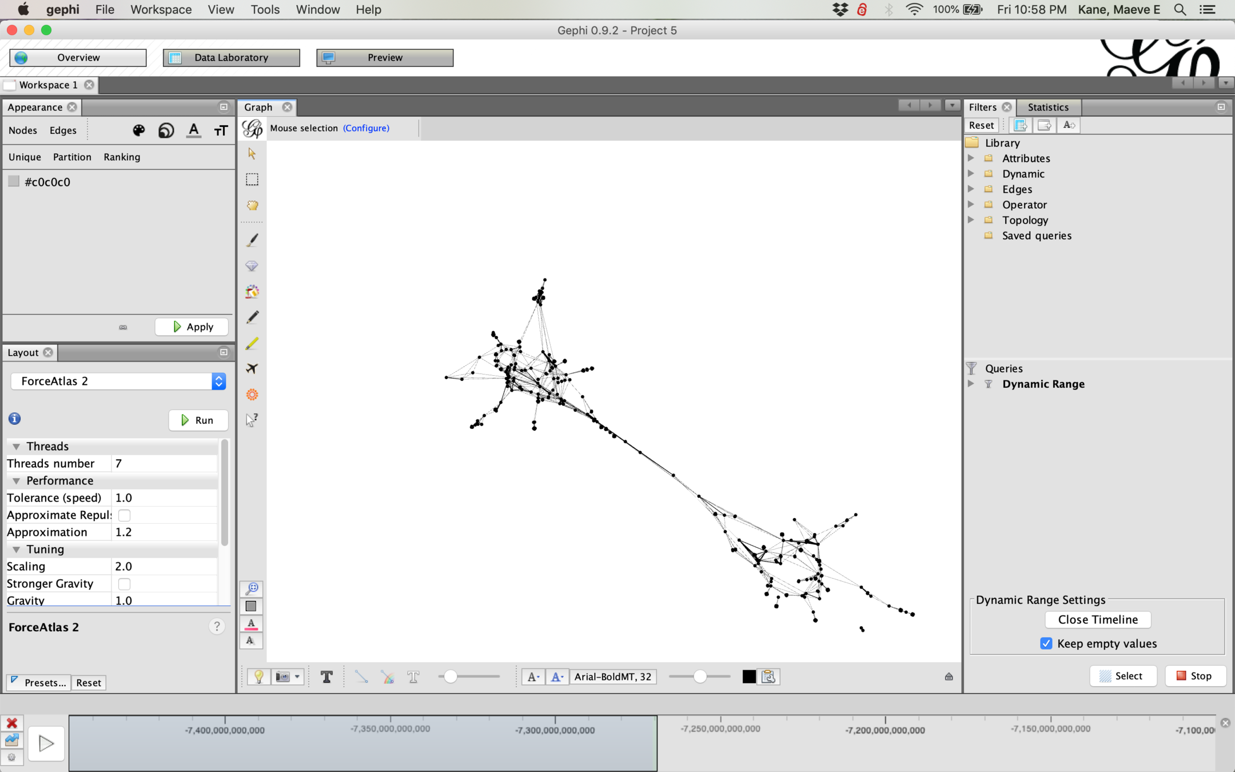The height and width of the screenshot is (772, 1235).
Task: Switch to the Statistics tab
Action: point(1047,107)
